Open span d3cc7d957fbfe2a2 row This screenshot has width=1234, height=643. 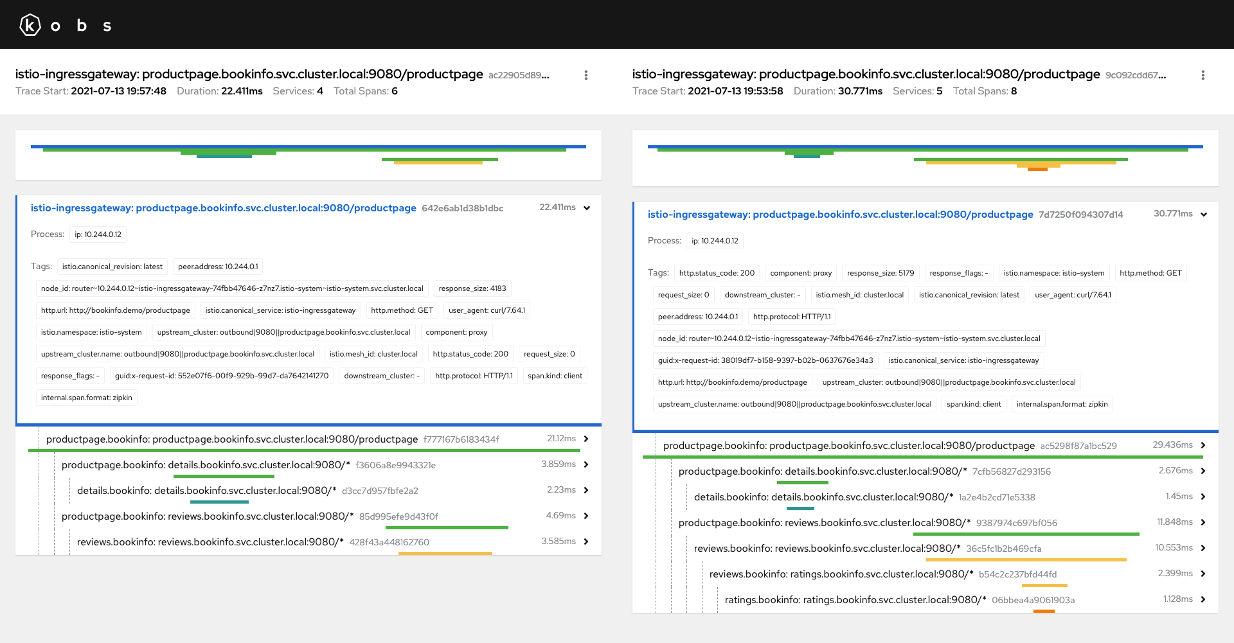pyautogui.click(x=308, y=490)
